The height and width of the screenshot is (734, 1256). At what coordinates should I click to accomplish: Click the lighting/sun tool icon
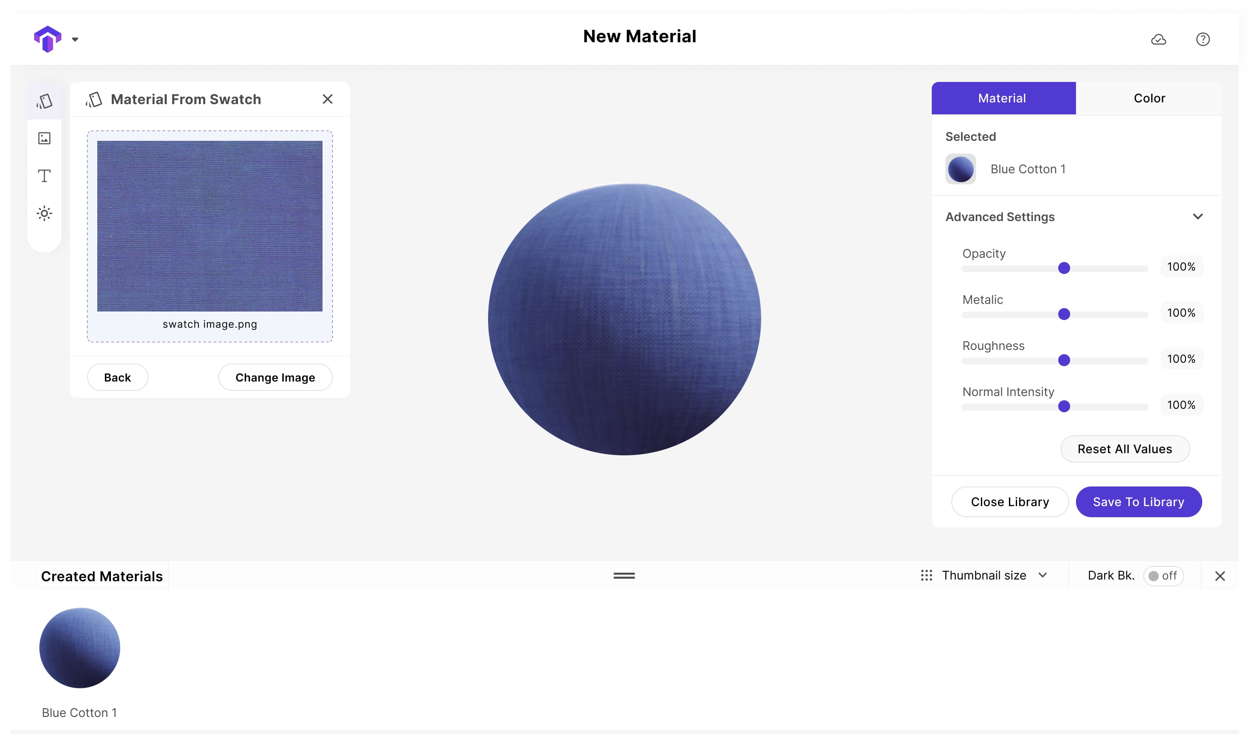(x=44, y=213)
